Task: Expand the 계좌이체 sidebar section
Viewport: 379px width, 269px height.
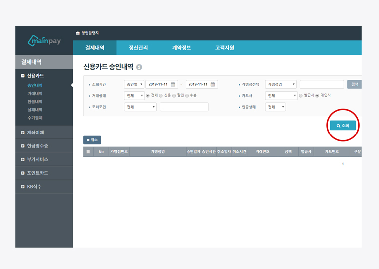Action: [23, 133]
